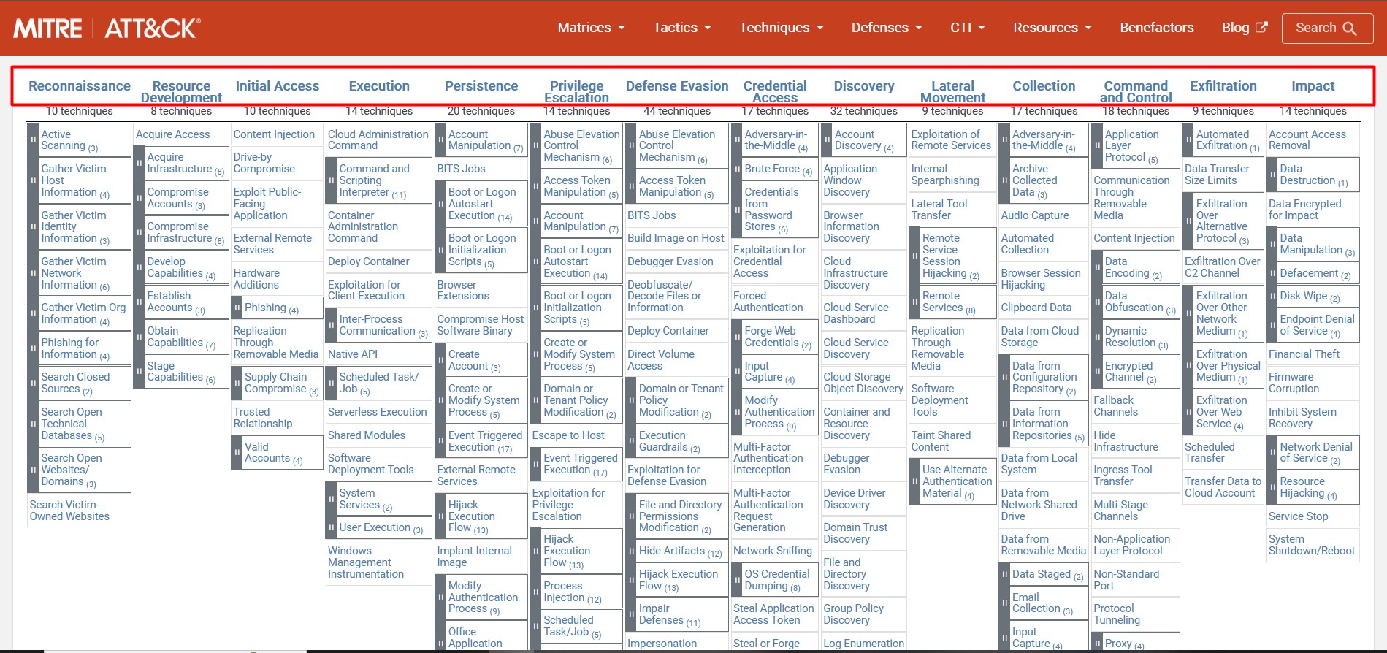The height and width of the screenshot is (653, 1387).
Task: Open the Defenses navigation menu
Action: point(886,28)
